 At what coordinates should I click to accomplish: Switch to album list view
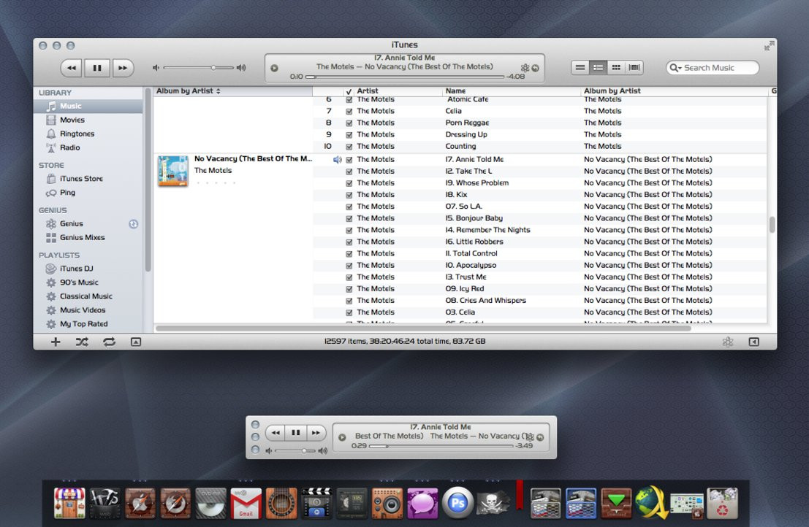[598, 67]
